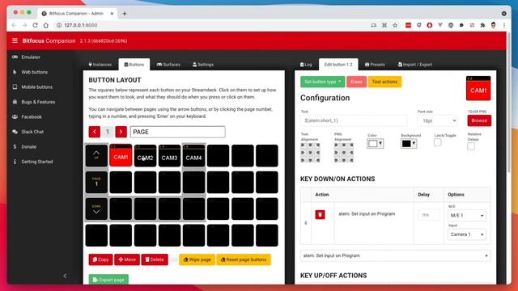Viewport: 518px width, 291px height.
Task: Bookmark this page with star icon
Action: click(395, 25)
